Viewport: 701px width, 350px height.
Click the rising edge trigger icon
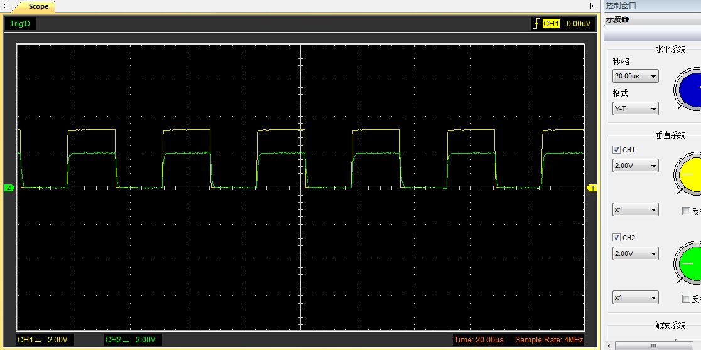point(536,24)
